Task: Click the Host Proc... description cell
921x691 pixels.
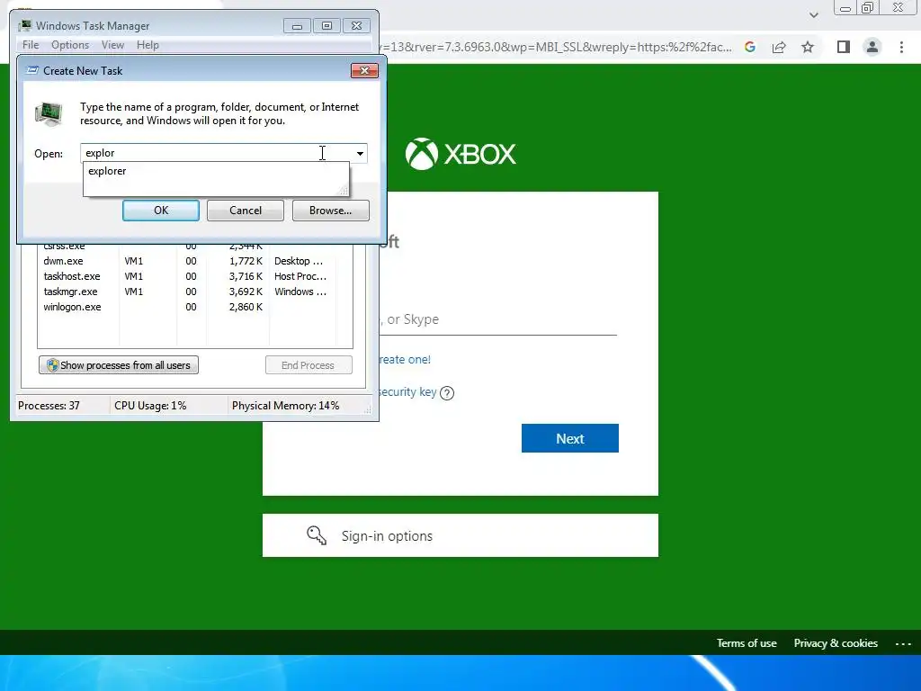Action: [x=300, y=276]
